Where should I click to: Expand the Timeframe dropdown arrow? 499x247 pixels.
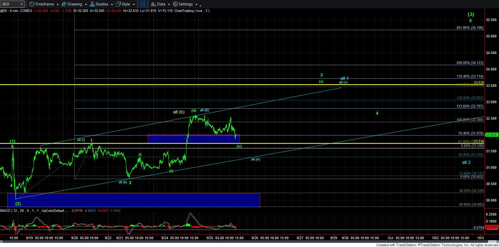pyautogui.click(x=58, y=4)
